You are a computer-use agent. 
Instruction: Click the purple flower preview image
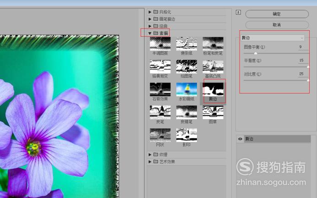tap(59, 116)
